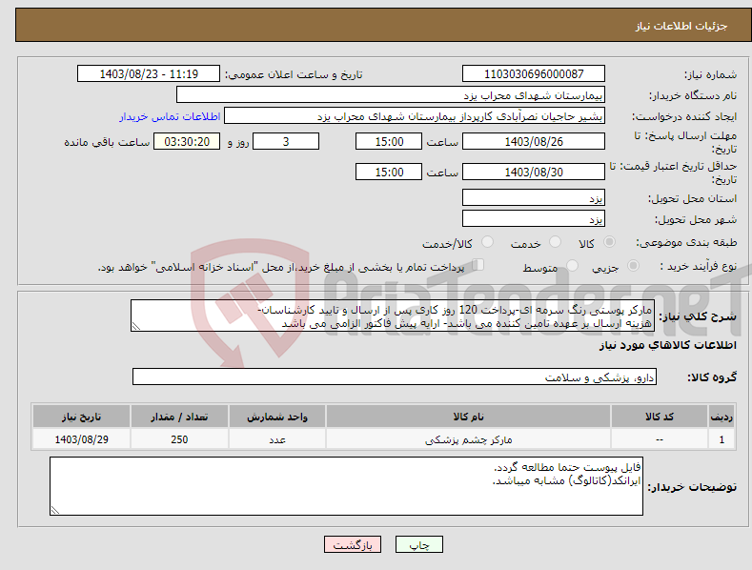
Task: Click the بازگشت (back) button
Action: click(x=353, y=544)
